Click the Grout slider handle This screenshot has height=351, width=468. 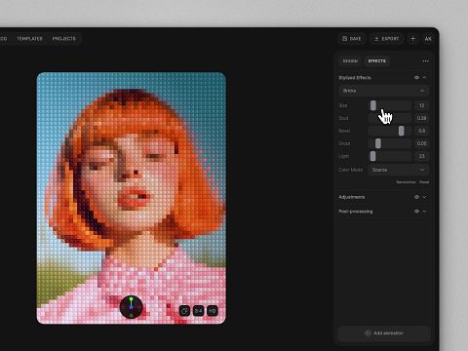coord(378,143)
